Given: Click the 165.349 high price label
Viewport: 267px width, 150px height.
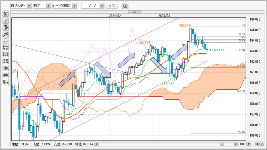Looking at the screenshot, I should [184, 26].
